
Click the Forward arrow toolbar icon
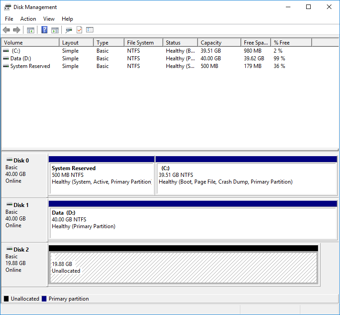17,30
